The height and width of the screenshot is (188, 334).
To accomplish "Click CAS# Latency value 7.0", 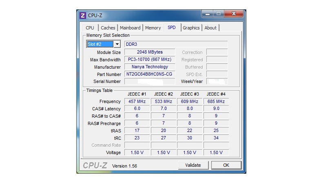I will pyautogui.click(x=164, y=108).
